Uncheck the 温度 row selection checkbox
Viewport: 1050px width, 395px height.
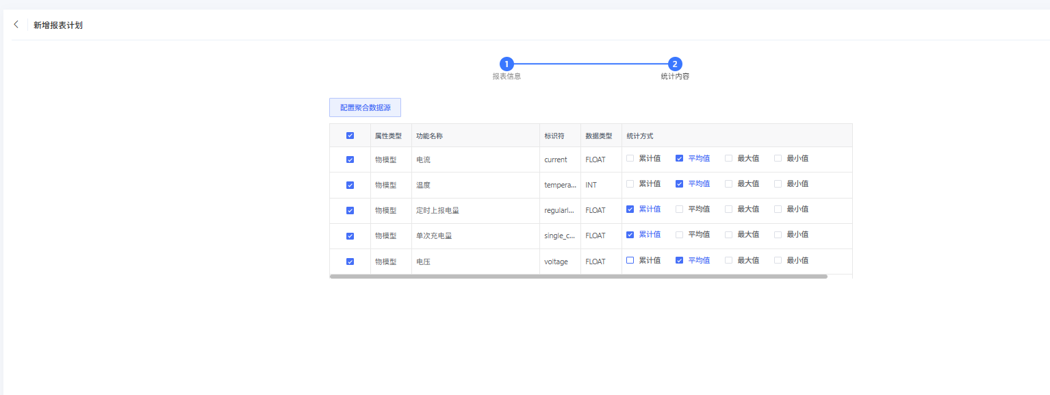pyautogui.click(x=350, y=185)
